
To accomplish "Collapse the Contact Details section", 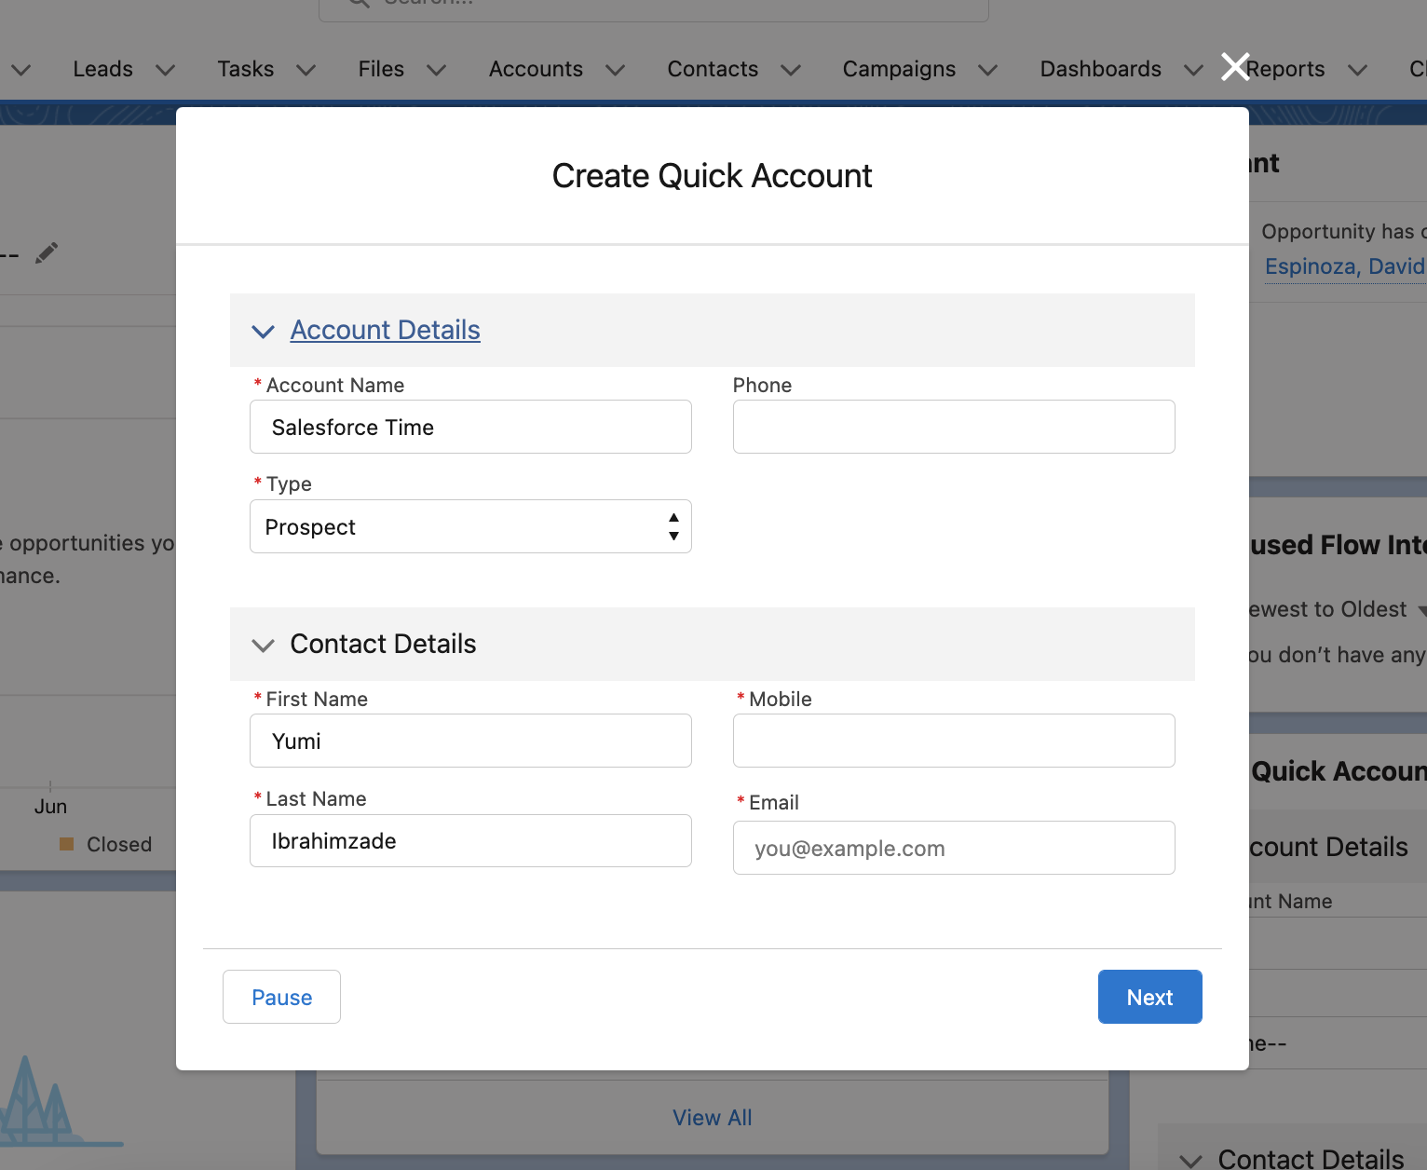I will tap(263, 645).
